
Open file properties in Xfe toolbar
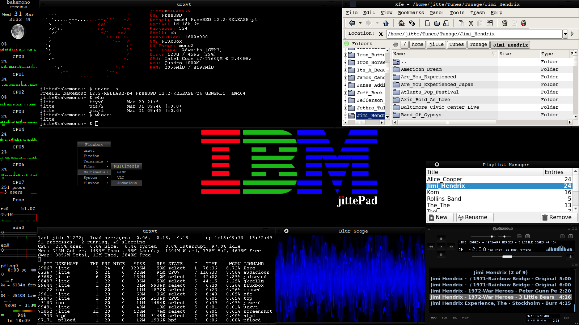(490, 23)
